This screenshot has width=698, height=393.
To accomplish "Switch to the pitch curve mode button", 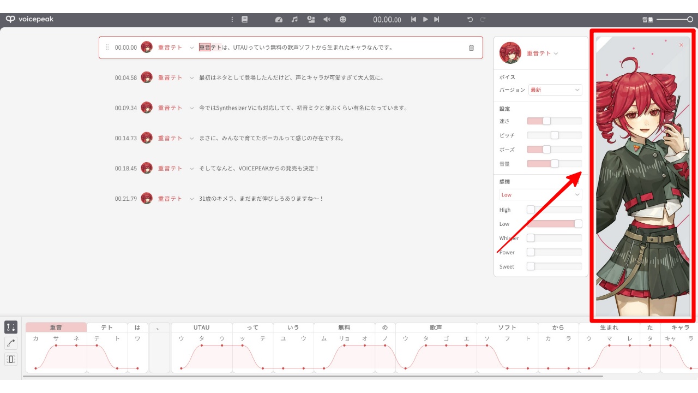I will point(11,343).
